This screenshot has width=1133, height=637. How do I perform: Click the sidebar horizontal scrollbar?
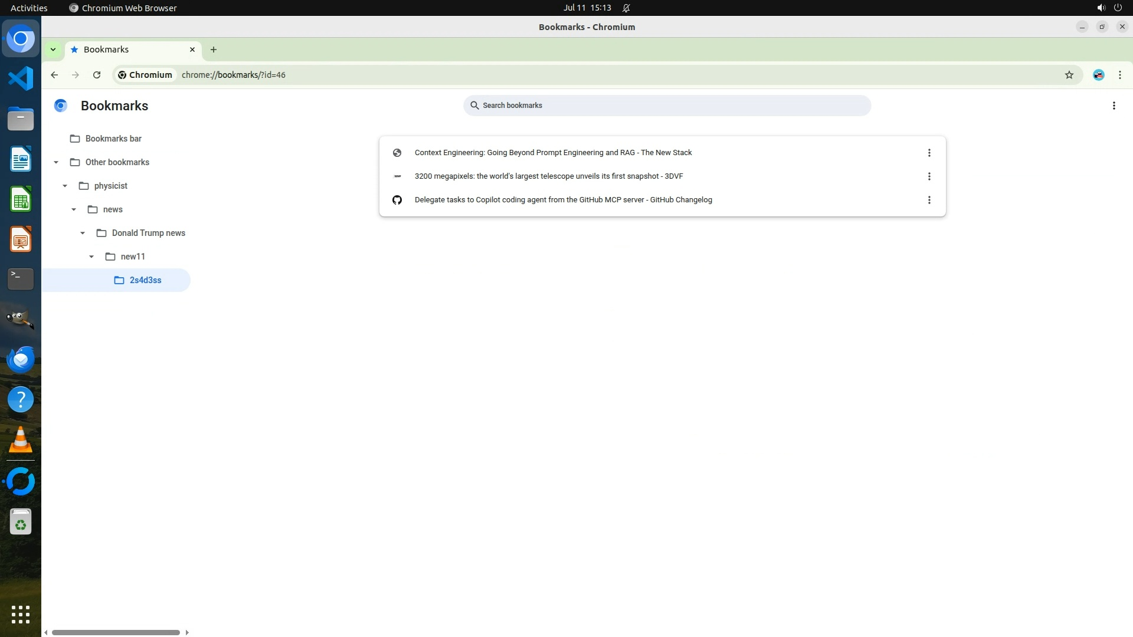116,632
